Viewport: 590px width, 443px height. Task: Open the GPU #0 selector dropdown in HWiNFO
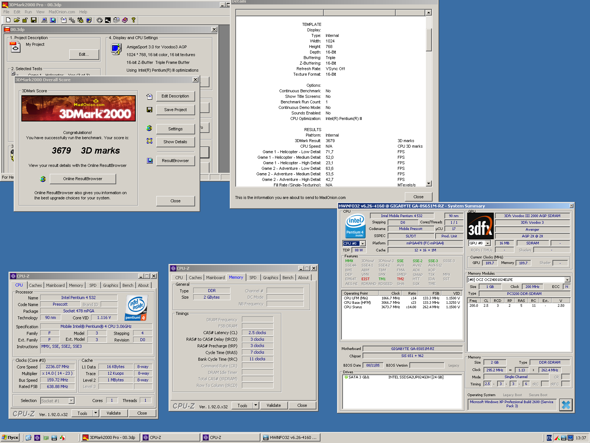tap(488, 243)
